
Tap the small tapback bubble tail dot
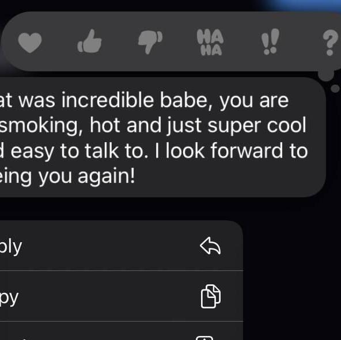335,88
